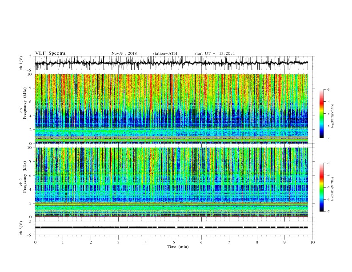
Task: Click the ch.2 "Frequency (kHz)" axis label
Action: tap(24, 176)
